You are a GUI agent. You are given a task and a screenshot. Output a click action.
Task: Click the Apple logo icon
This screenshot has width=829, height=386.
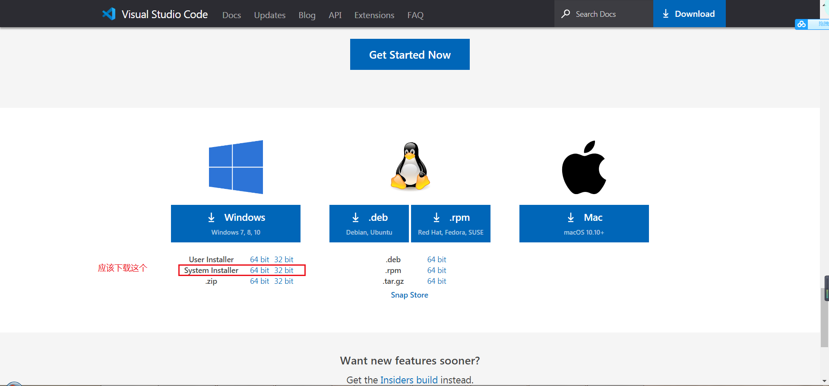pyautogui.click(x=584, y=167)
